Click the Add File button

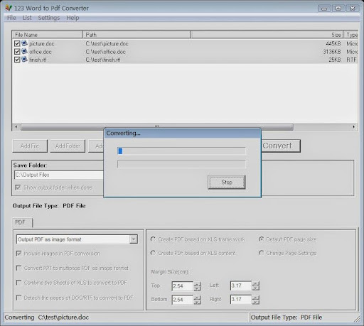pyautogui.click(x=30, y=146)
